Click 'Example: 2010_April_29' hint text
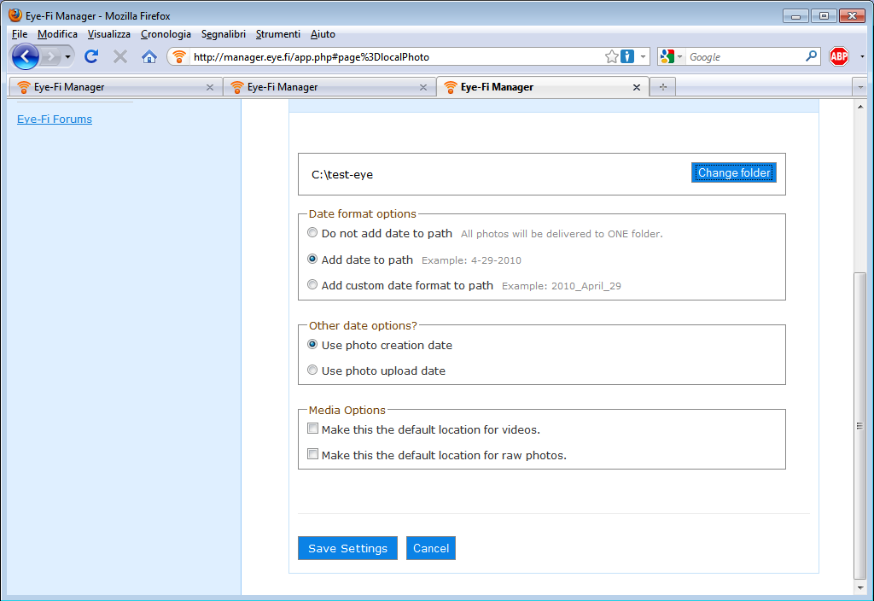Viewport: 874px width, 601px height. pyautogui.click(x=562, y=286)
